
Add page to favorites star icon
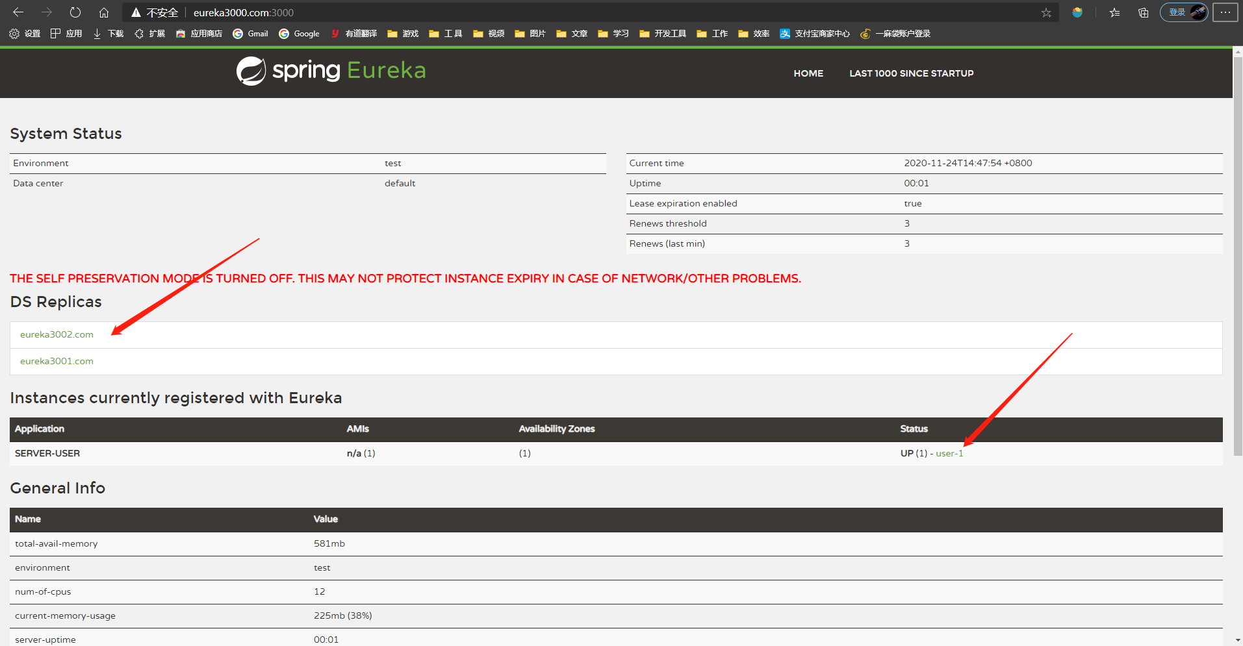click(1046, 12)
